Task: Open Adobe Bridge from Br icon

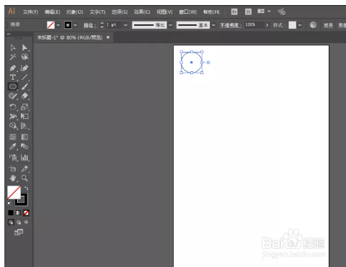Action: coord(234,12)
